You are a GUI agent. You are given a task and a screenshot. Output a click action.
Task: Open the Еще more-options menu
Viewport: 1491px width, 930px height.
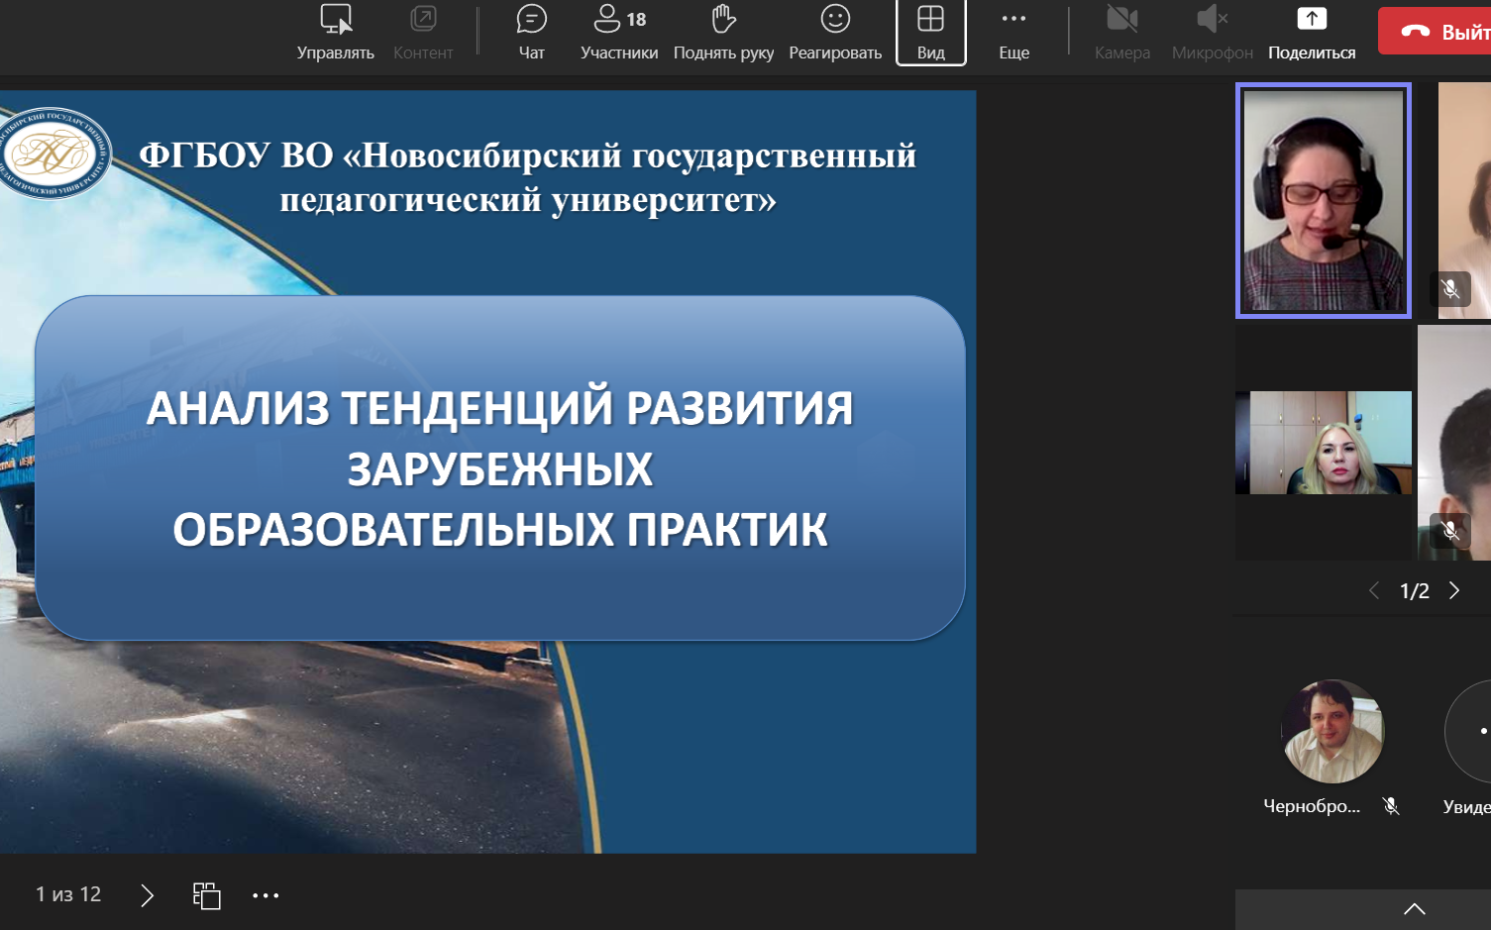pos(1013,33)
